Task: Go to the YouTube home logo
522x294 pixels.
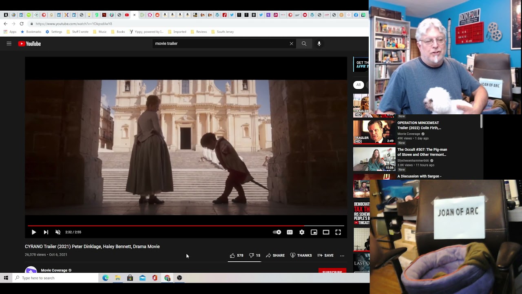Action: 29,44
